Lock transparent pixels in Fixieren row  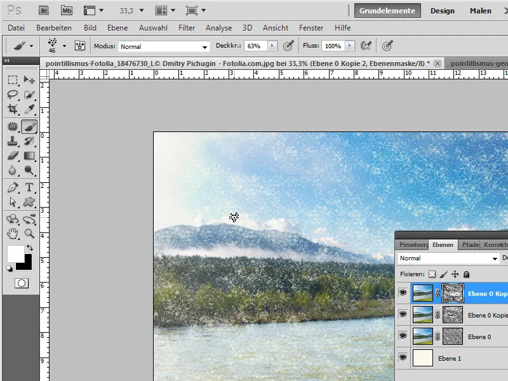[x=432, y=274]
